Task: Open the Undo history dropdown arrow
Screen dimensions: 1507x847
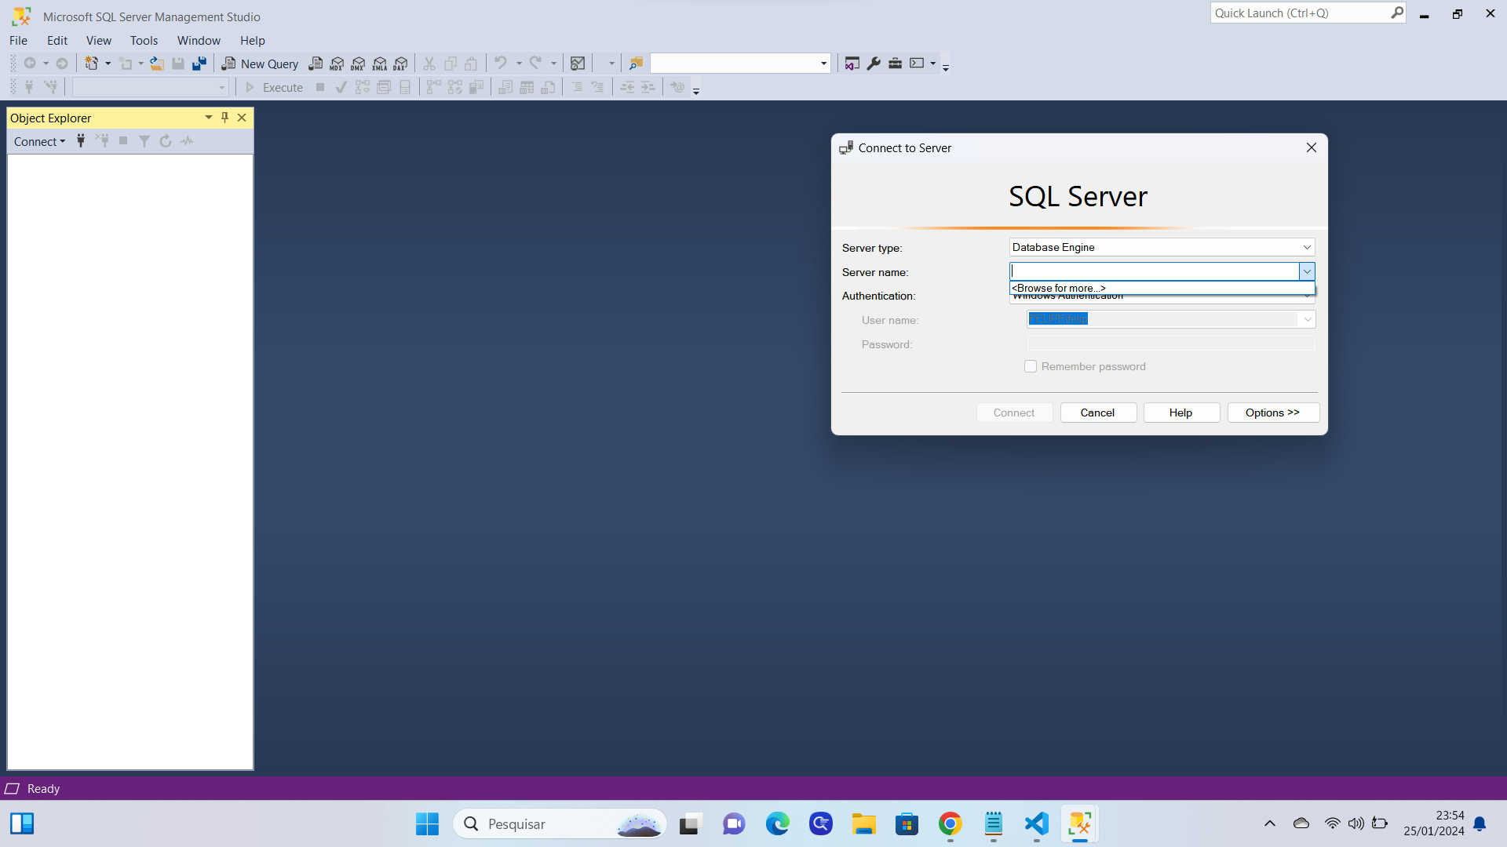Action: 519,64
